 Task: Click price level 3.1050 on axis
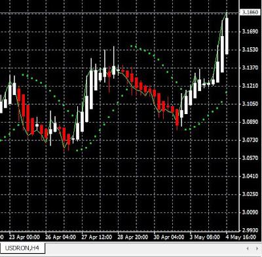pyautogui.click(x=250, y=104)
